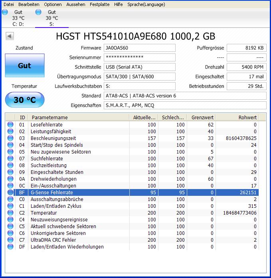The image size is (271, 278).
Task: Click status orb of Ausschaltungsabbrüche row
Action: tap(10, 199)
